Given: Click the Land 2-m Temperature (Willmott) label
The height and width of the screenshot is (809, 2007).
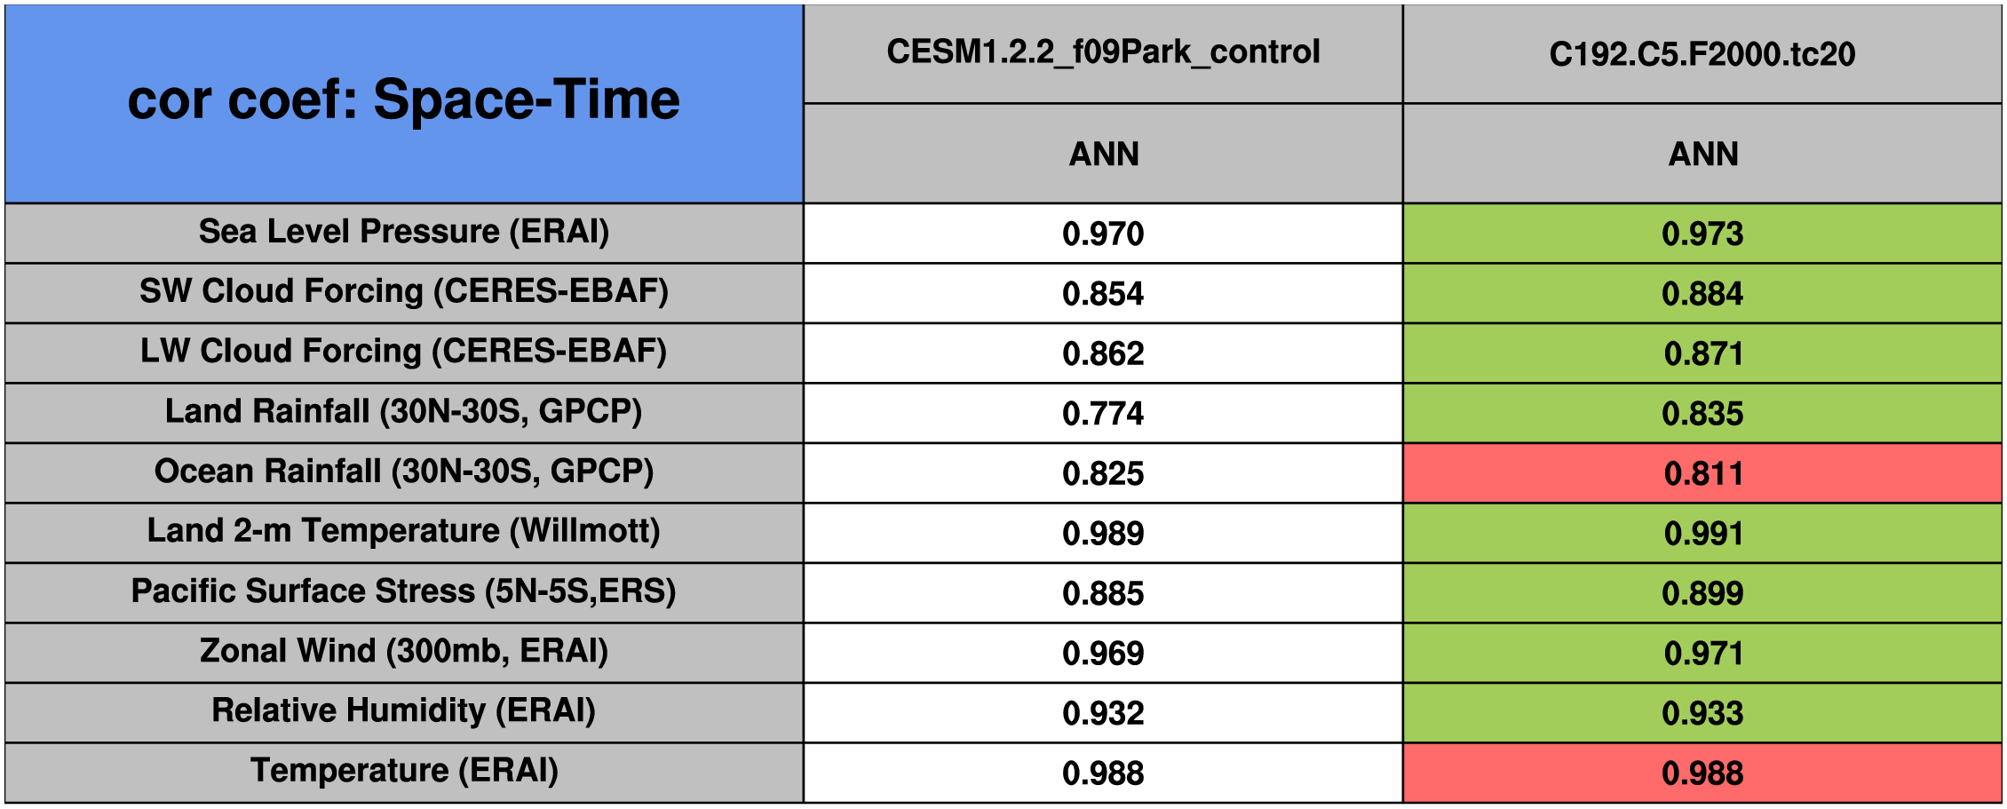Looking at the screenshot, I should pyautogui.click(x=404, y=532).
